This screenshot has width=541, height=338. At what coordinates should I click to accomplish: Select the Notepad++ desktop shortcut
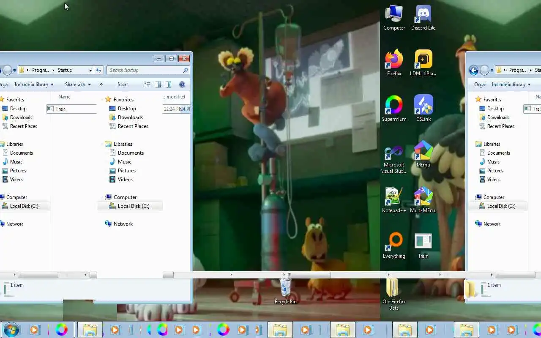tap(394, 200)
